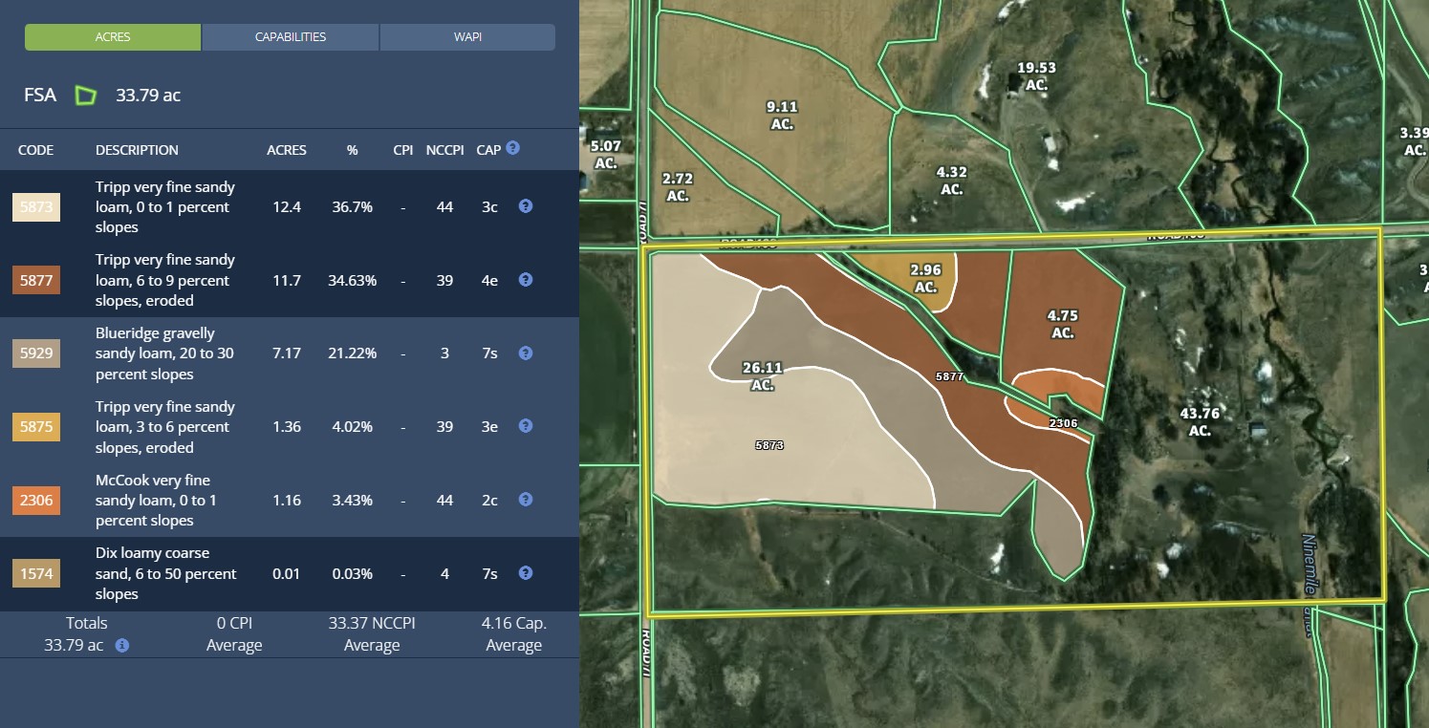Click info icon beside totals 33.79 ac
This screenshot has width=1429, height=728.
click(122, 646)
